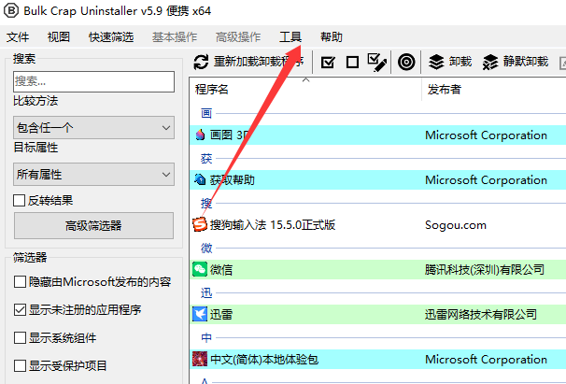Image resolution: width=566 pixels, height=384 pixels.
Task: Click the 重新加载卸载程序 toolbar label
Action: pos(259,62)
